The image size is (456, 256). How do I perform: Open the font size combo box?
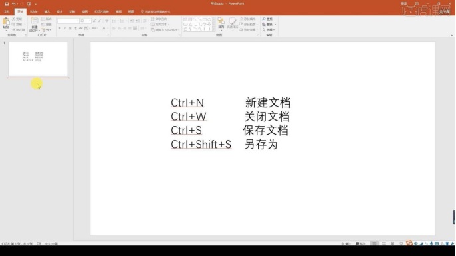pos(86,21)
